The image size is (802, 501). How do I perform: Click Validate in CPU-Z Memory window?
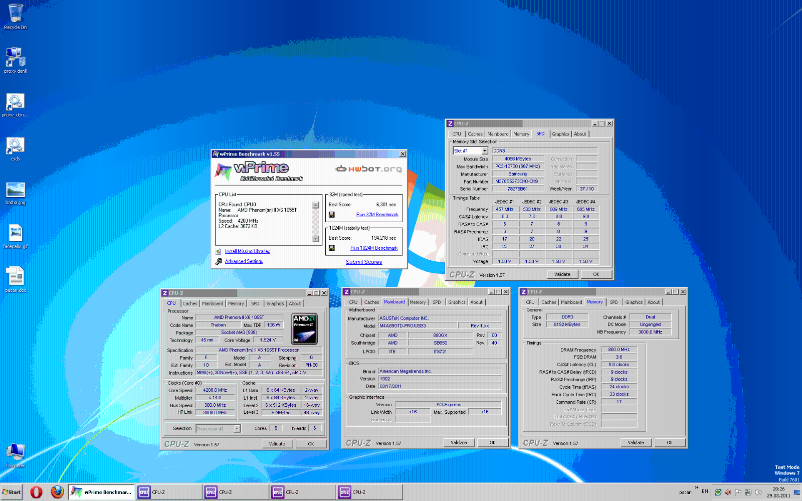tap(636, 443)
